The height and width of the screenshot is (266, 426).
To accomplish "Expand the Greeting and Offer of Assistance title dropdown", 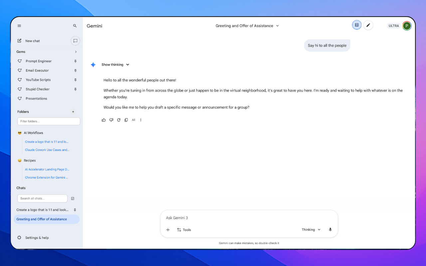I will (277, 26).
